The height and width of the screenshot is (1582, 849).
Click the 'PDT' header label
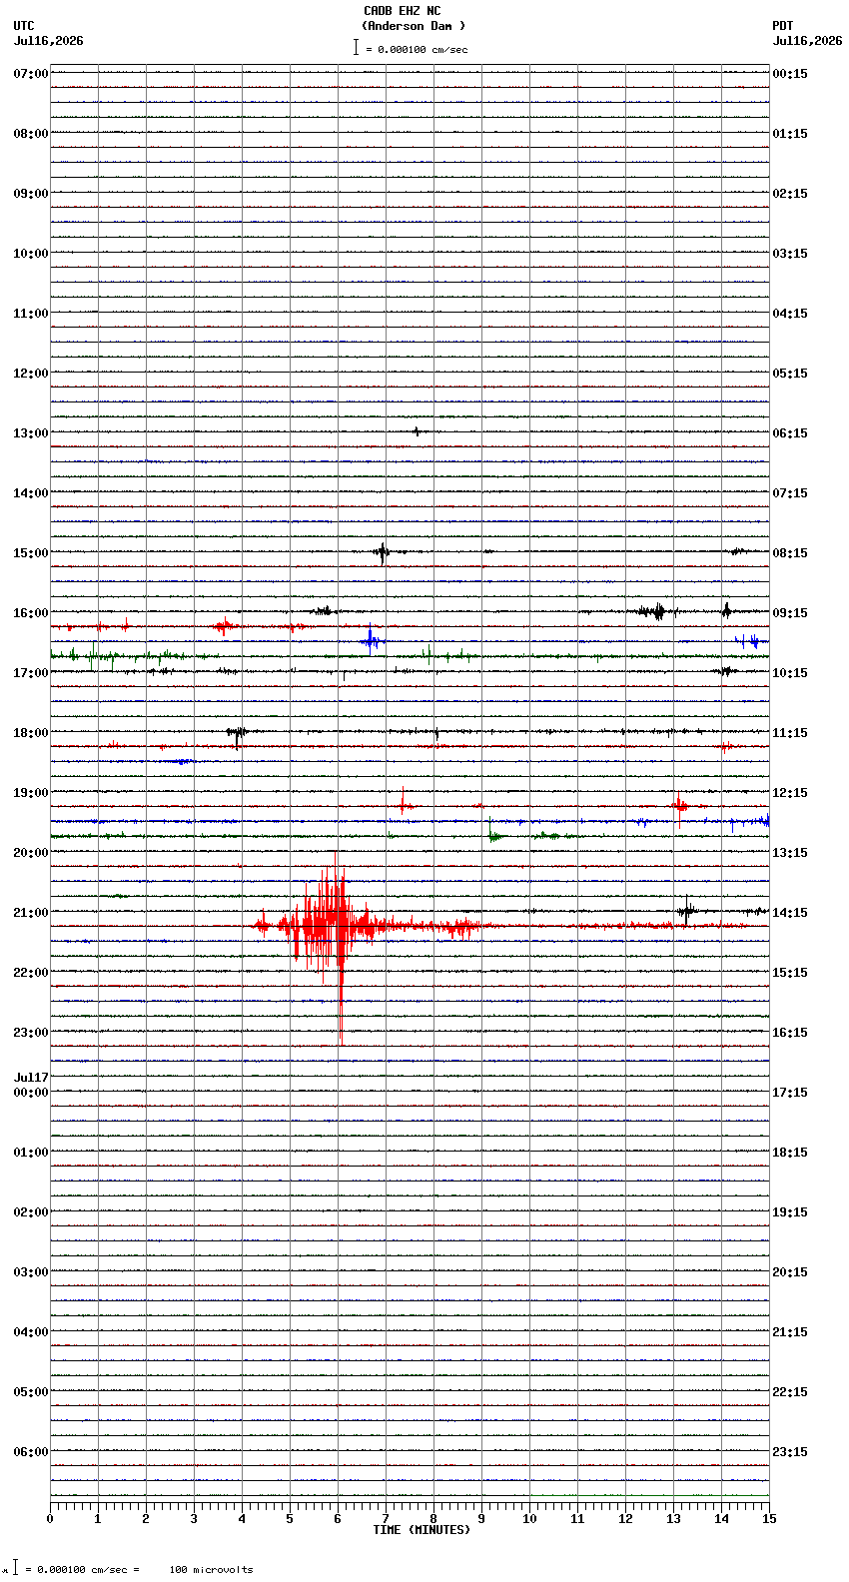(782, 26)
